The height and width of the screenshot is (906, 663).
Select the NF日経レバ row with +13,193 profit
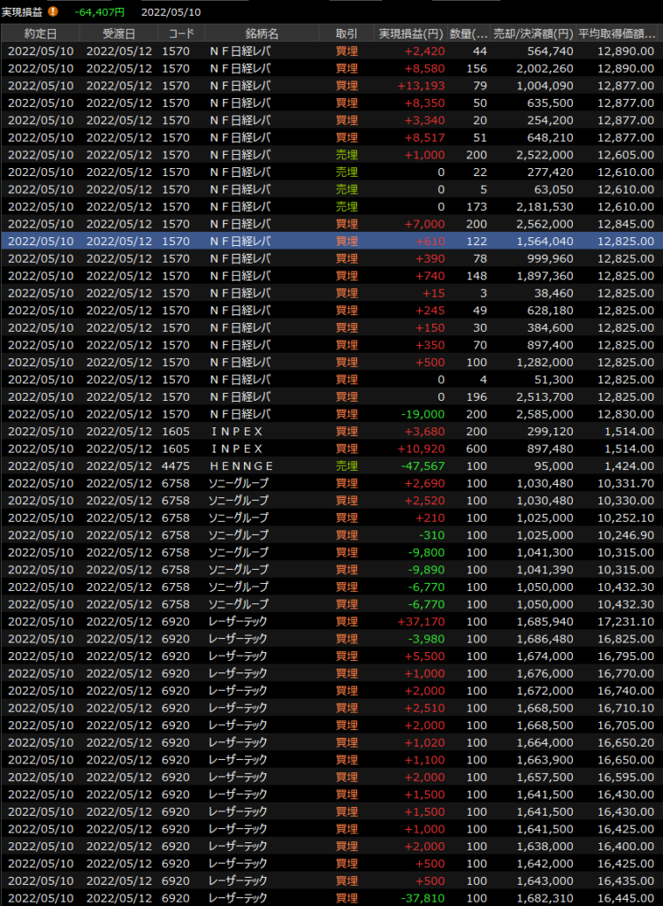[x=331, y=86]
